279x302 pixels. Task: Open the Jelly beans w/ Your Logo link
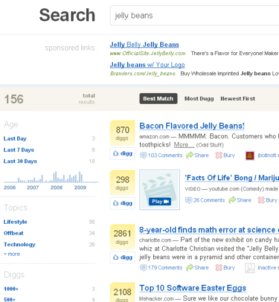[147, 65]
